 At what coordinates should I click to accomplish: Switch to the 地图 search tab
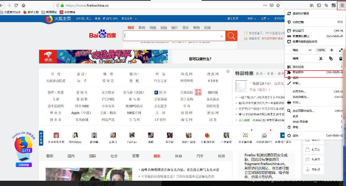pyautogui.click(x=153, y=27)
